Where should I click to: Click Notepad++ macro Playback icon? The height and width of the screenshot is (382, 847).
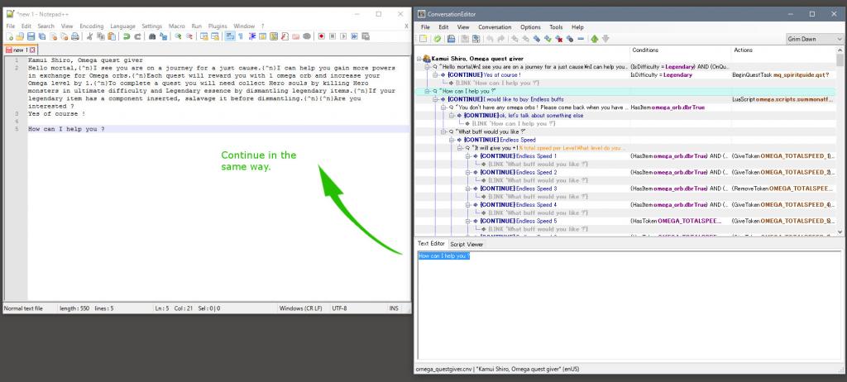[x=343, y=36]
